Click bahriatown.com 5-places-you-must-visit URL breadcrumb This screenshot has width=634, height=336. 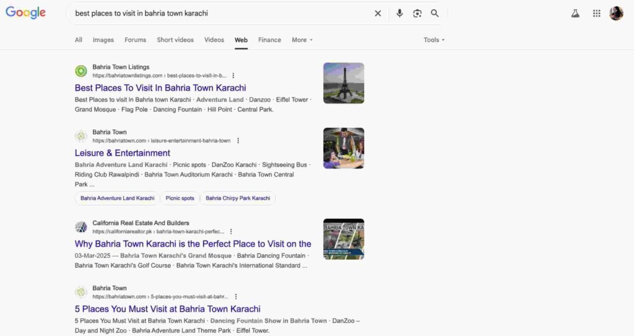[160, 297]
